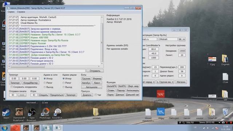233x131 pixels.
Task: Enable Сохранить координаты checkbox
Action: (12, 87)
